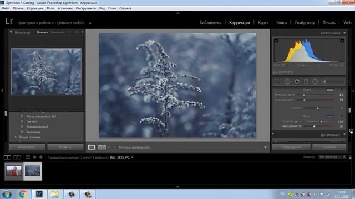Image resolution: width=355 pixels, height=199 pixels.
Task: Open File Explorer from taskbar
Action: tap(54, 194)
